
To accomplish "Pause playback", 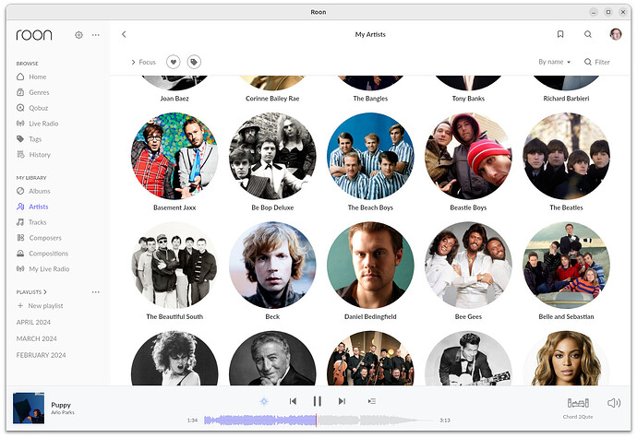I will (318, 401).
